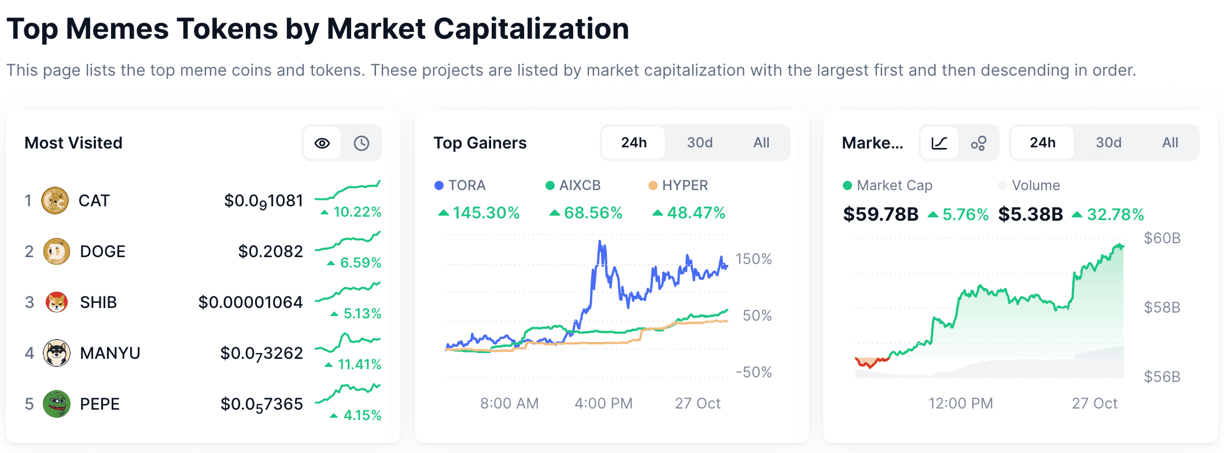Screen dimensions: 1224x453
Task: Open the MANYU token page
Action: pyautogui.click(x=110, y=353)
